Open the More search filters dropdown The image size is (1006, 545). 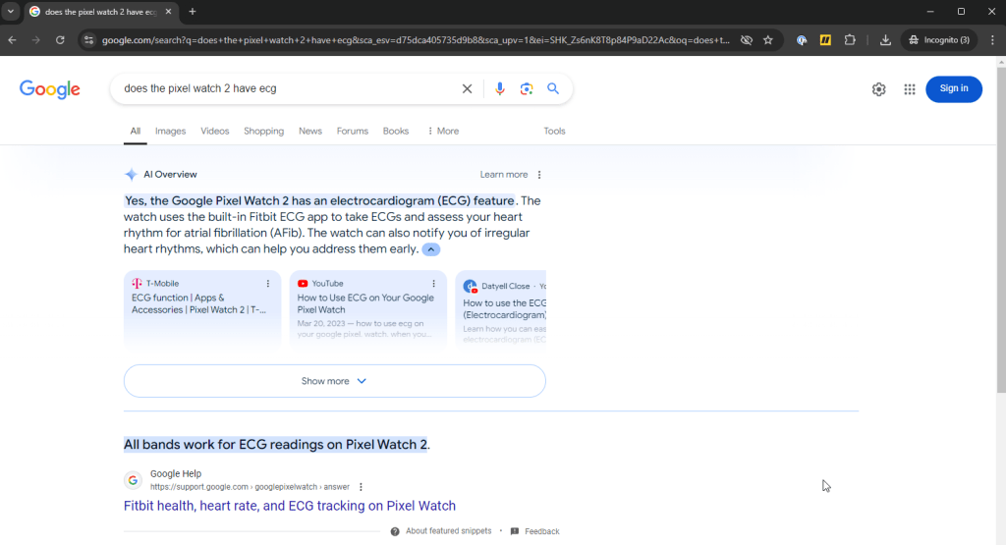tap(443, 131)
